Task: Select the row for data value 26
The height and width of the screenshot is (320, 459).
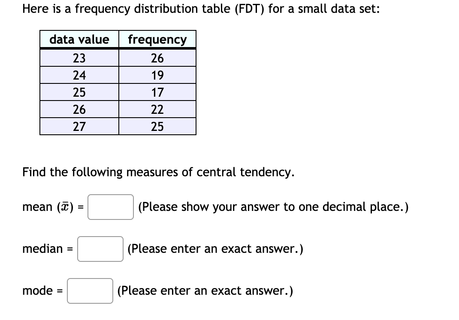Action: pyautogui.click(x=79, y=109)
